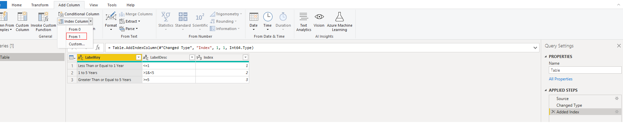Open the LabelDesc filter dropdown
623x123 pixels.
[192, 57]
